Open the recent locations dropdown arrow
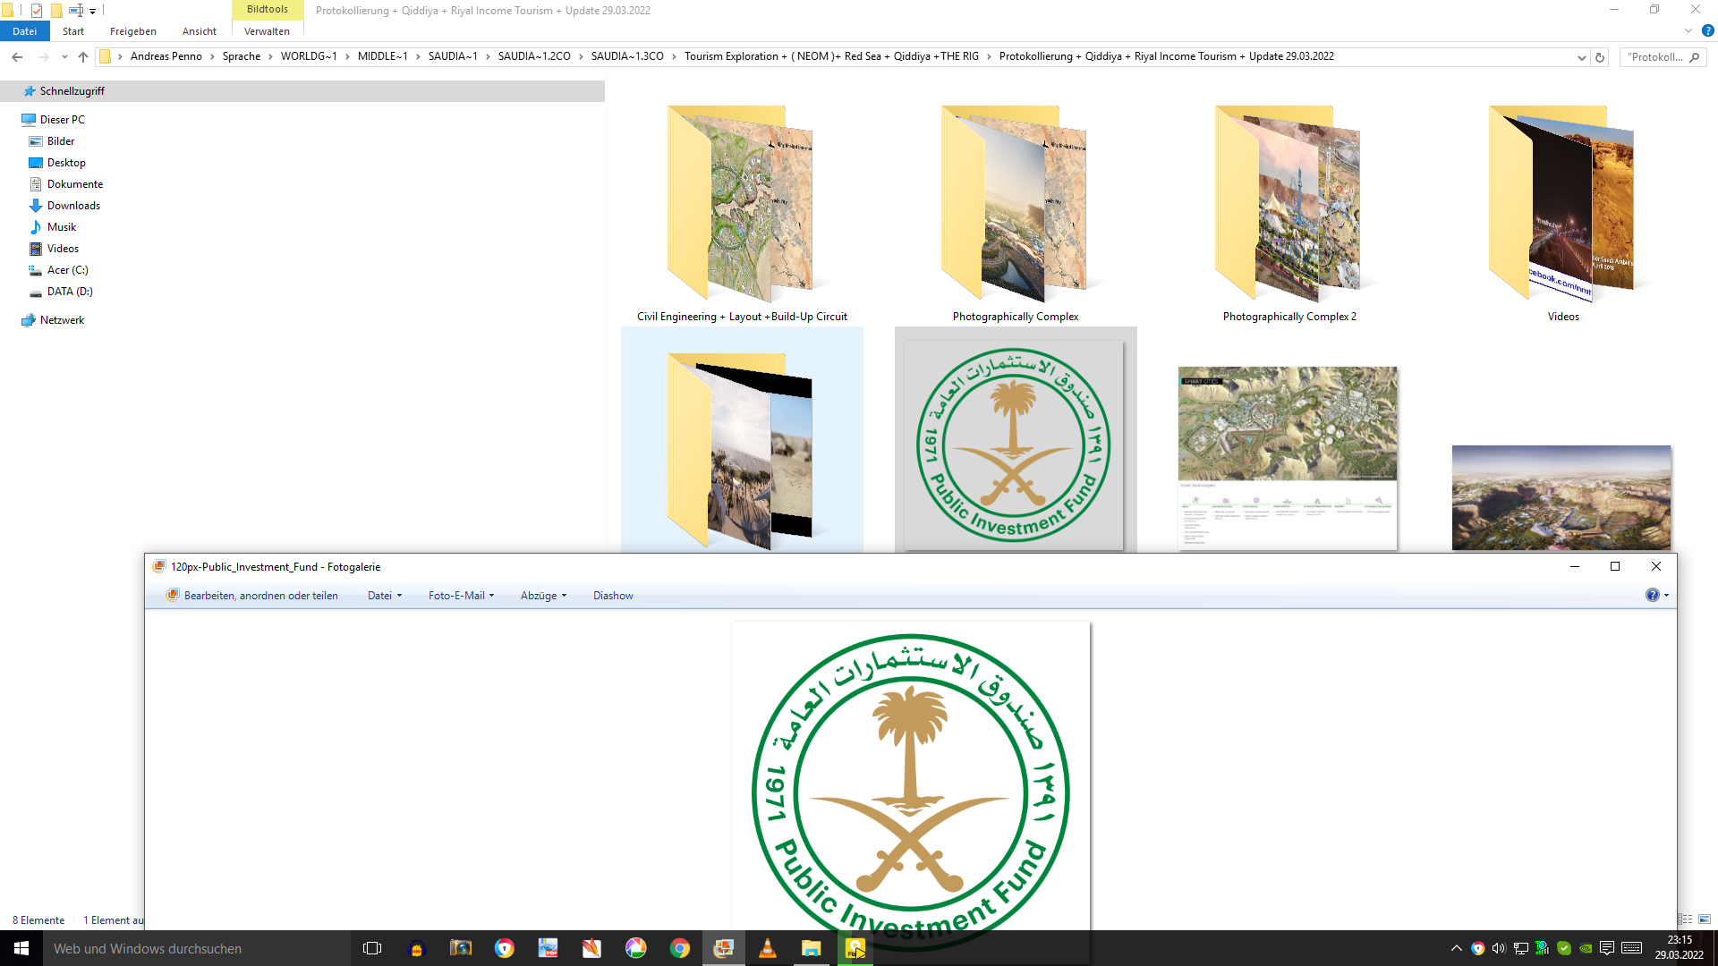1718x966 pixels. tap(64, 57)
